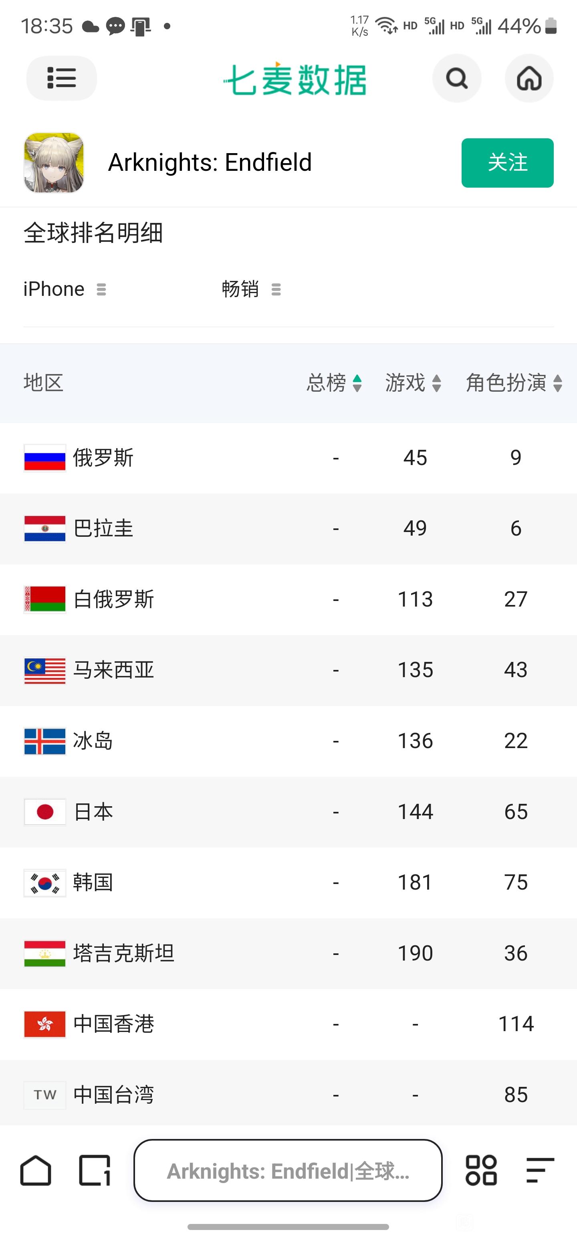Tap the 七麦数据 logo
The height and width of the screenshot is (1238, 577).
point(295,79)
